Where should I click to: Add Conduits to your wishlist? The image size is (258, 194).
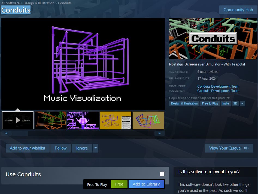[x=28, y=148]
